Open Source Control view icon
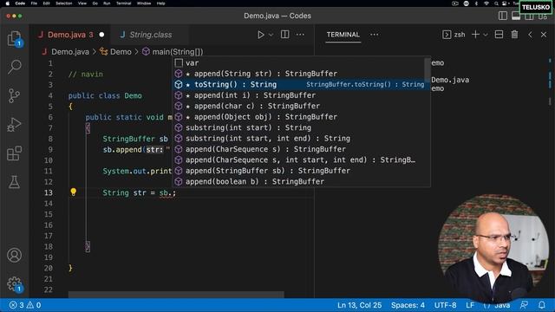This screenshot has width=555, height=312. coord(14,95)
